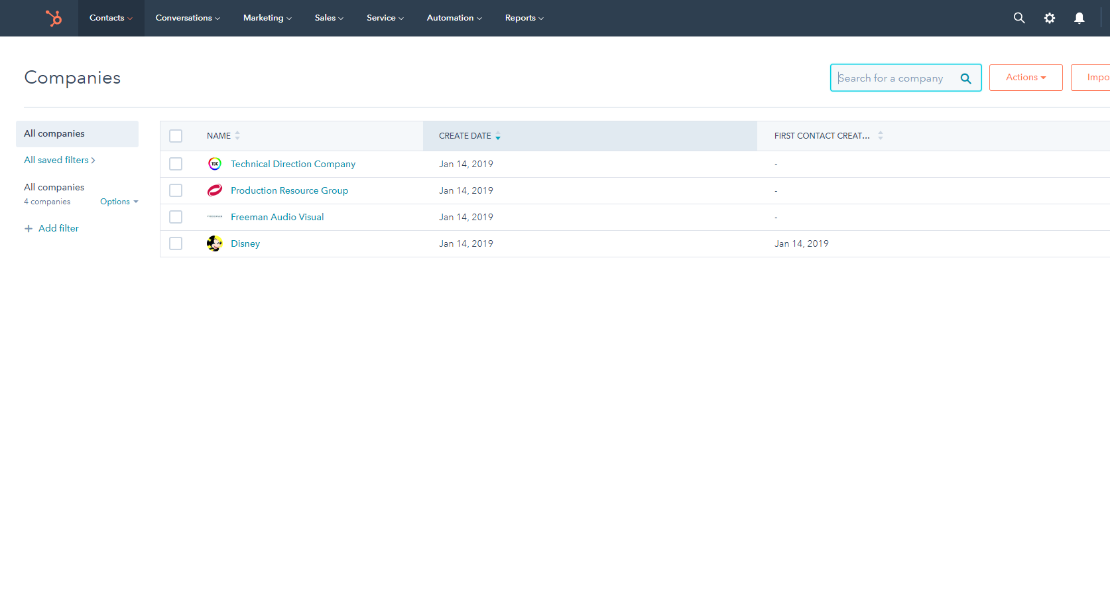
Task: Open settings gear icon
Action: click(x=1050, y=18)
